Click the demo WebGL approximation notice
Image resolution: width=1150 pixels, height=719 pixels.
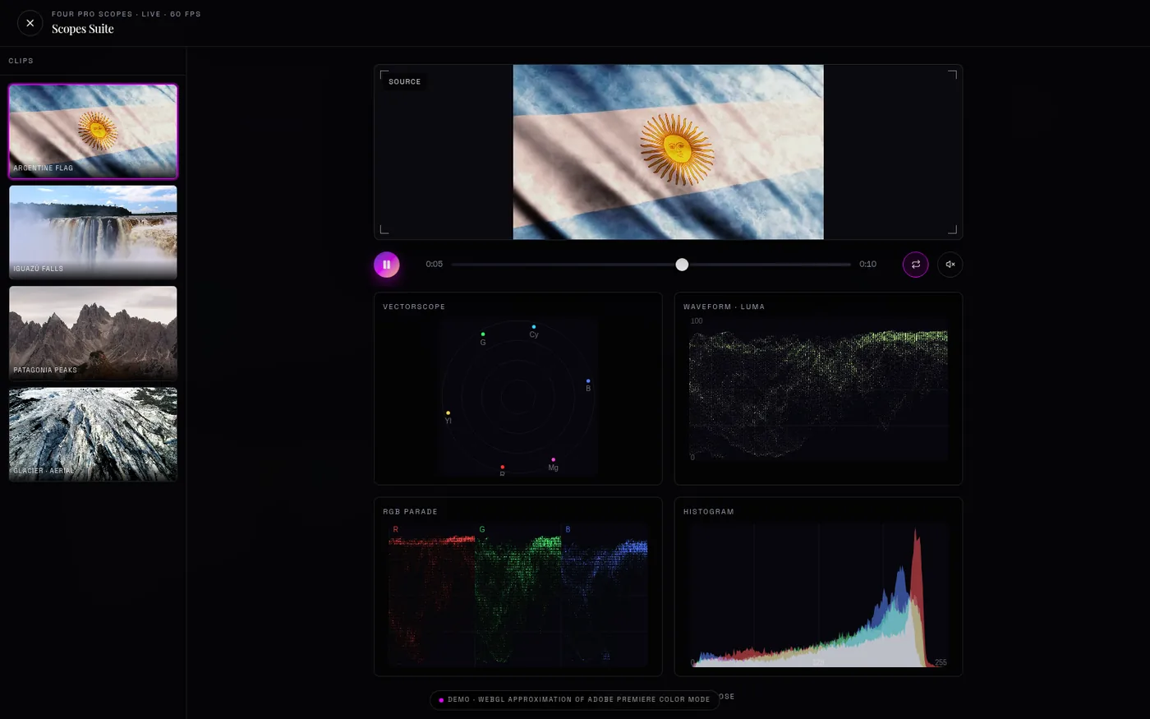[574, 700]
